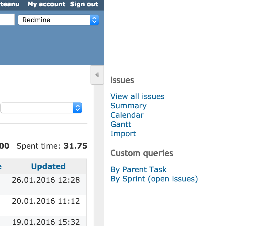Open the Gantt chart link
This screenshot has width=279, height=226.
tap(121, 124)
